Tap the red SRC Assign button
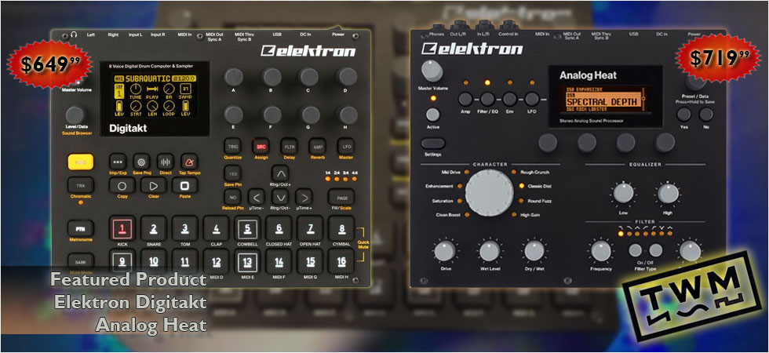The height and width of the screenshot is (353, 769). (x=261, y=147)
